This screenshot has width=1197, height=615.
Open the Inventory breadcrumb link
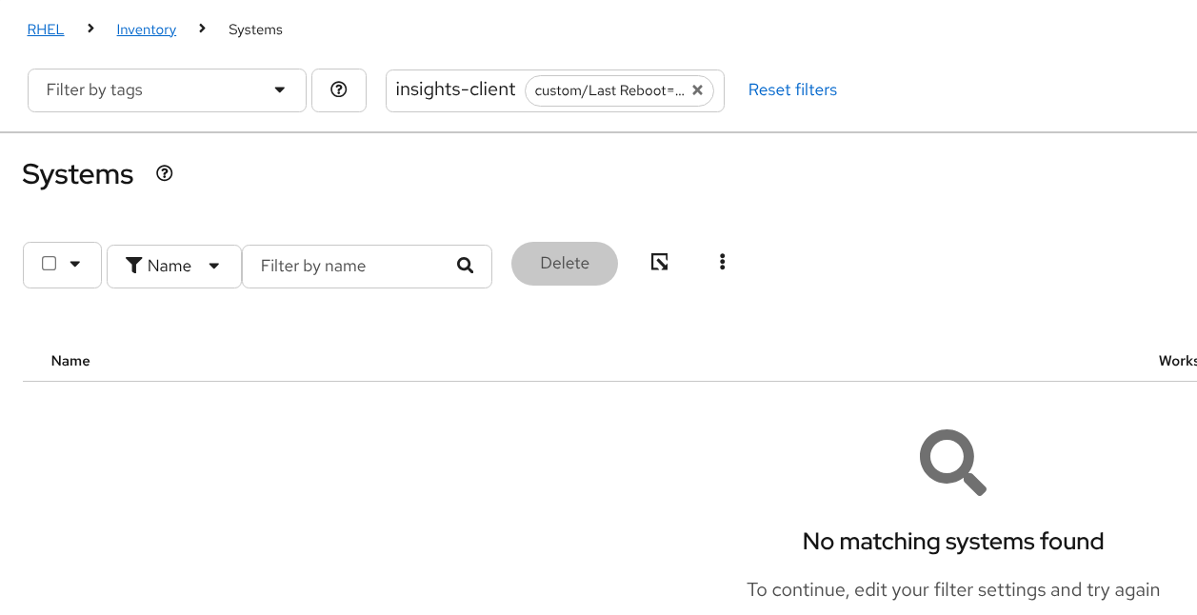tap(147, 30)
